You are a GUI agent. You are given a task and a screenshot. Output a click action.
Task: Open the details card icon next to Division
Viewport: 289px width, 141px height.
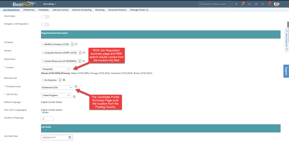pyautogui.click(x=84, y=53)
